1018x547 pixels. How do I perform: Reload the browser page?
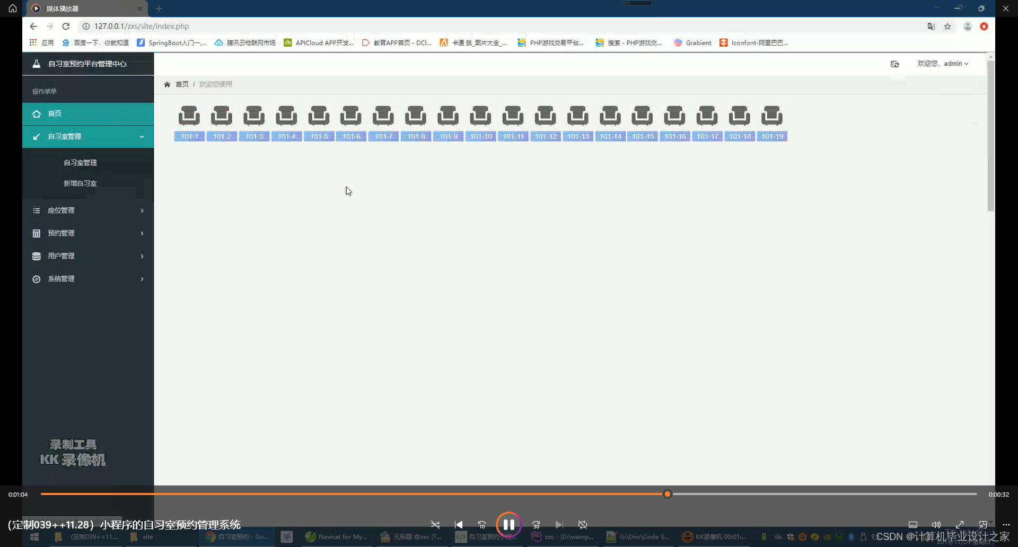coord(66,26)
